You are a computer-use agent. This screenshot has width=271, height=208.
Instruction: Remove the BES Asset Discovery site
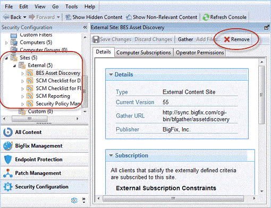tap(237, 39)
